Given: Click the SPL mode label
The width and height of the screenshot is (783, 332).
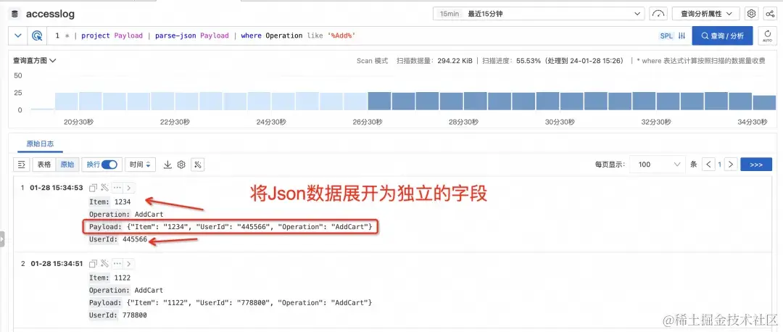Looking at the screenshot, I should (x=666, y=36).
